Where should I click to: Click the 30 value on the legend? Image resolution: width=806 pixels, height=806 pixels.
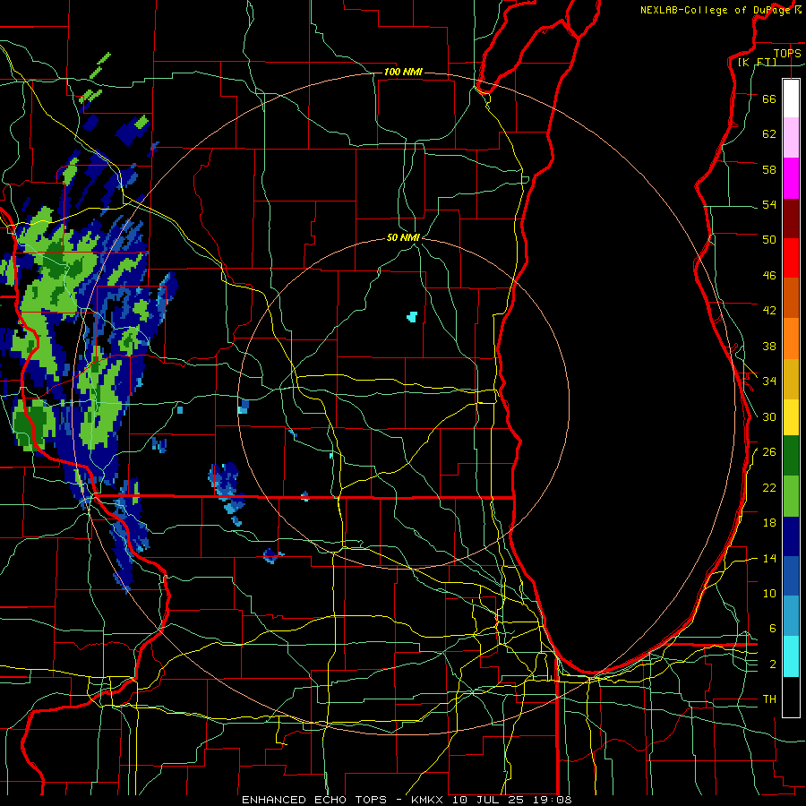[x=769, y=416]
